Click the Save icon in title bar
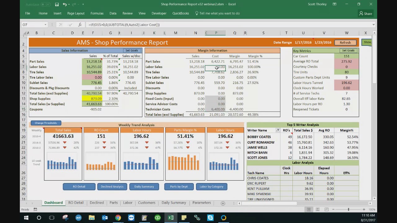This screenshot has height=223, width=397. click(57, 4)
